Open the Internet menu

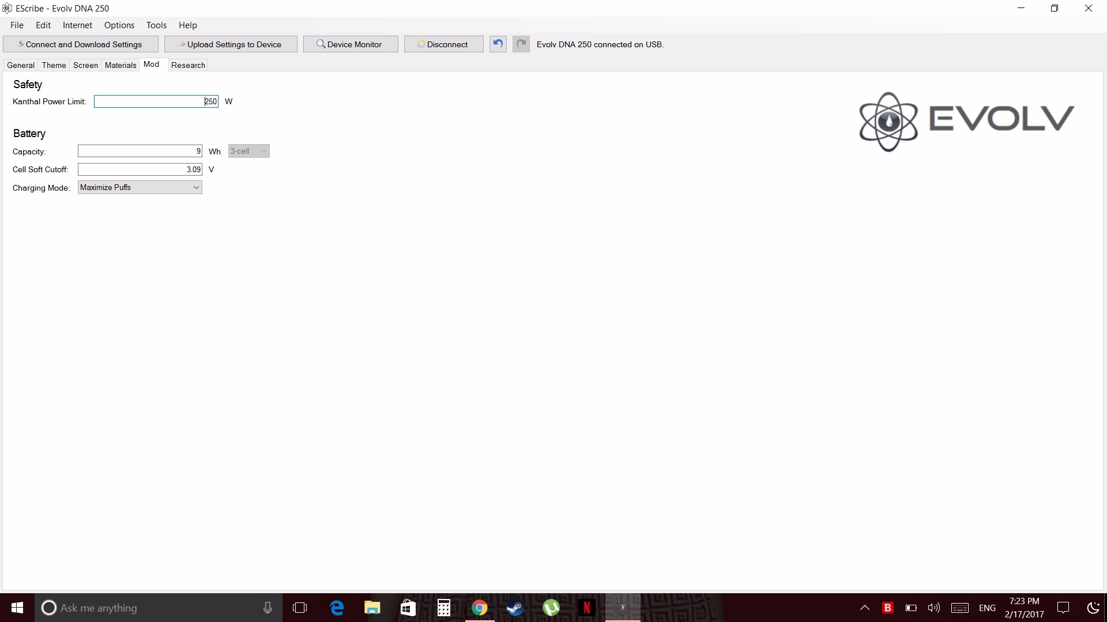pyautogui.click(x=77, y=25)
